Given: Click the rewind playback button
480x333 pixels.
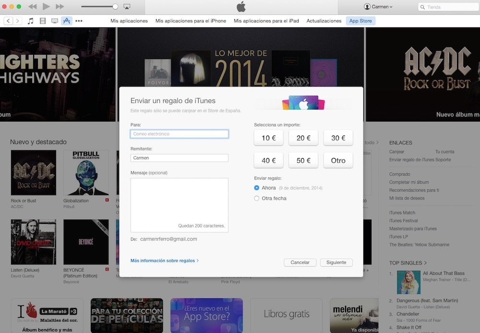Looking at the screenshot, I should click(33, 6).
